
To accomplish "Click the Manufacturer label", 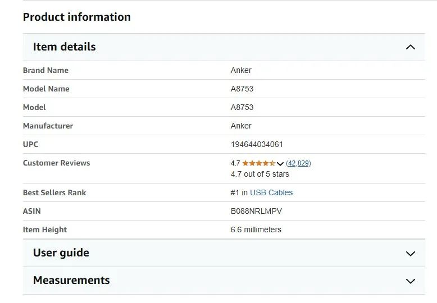I will 48,126.
